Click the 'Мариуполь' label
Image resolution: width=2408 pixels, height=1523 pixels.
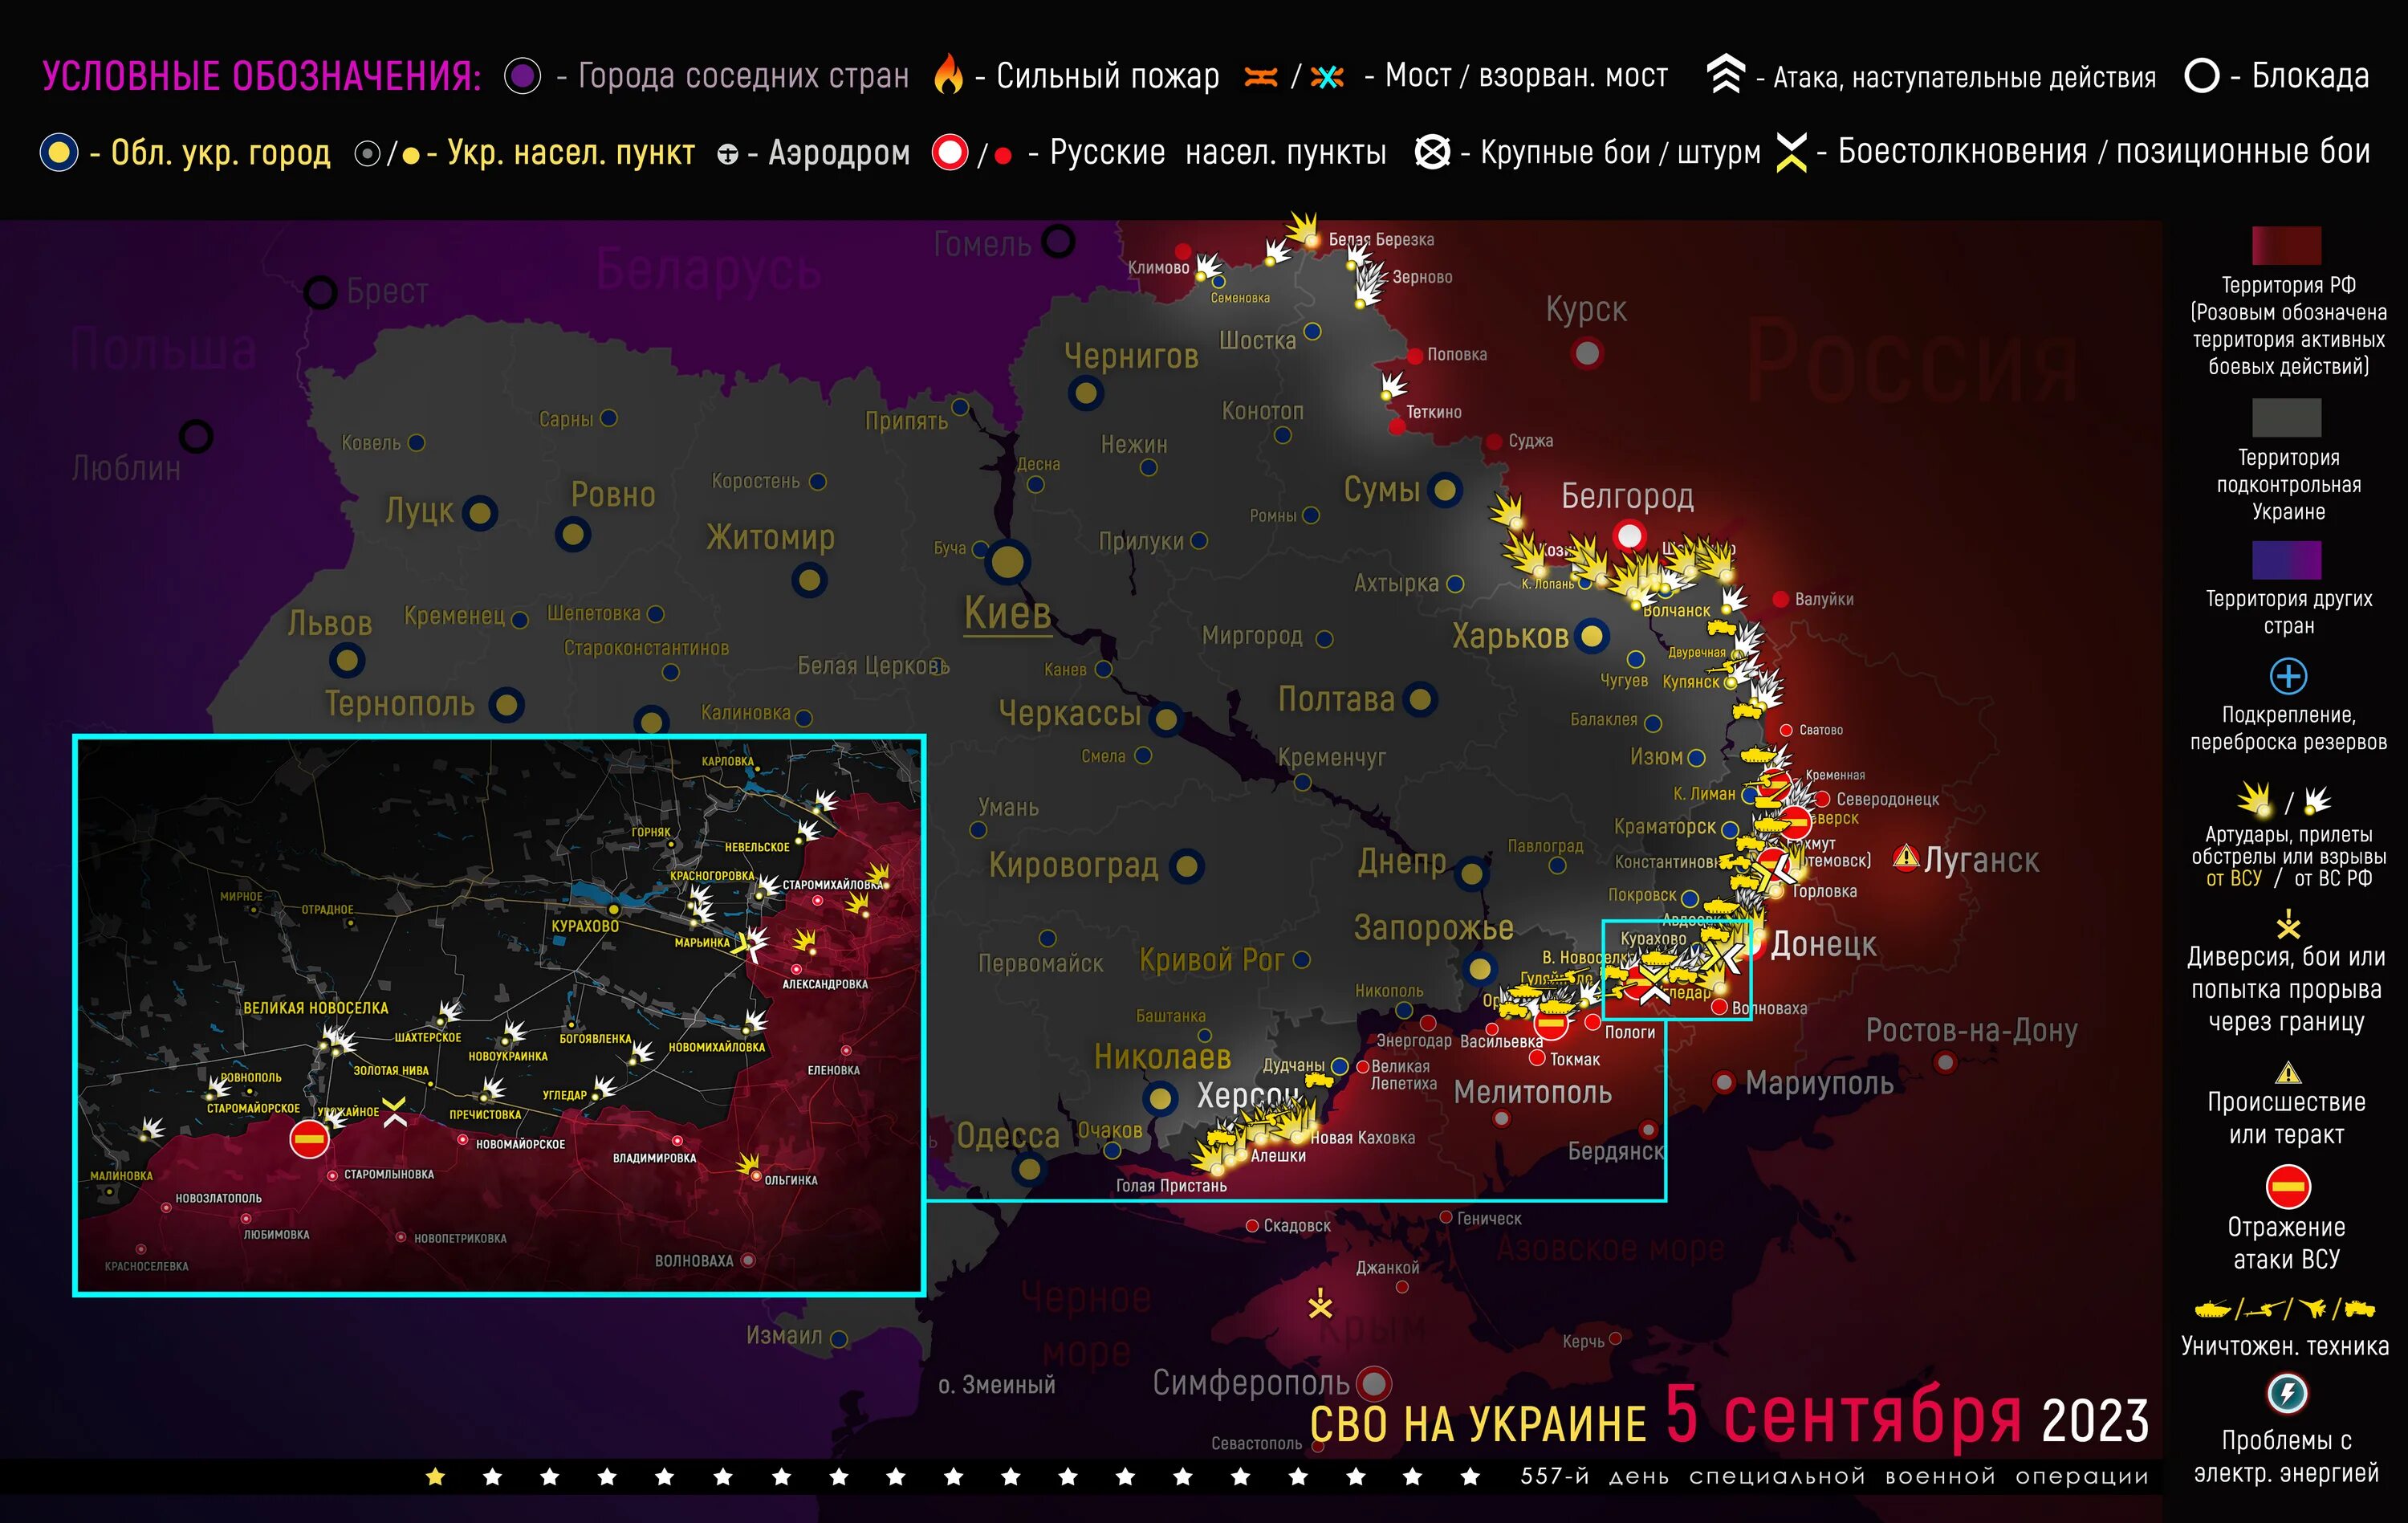(x=1819, y=1083)
